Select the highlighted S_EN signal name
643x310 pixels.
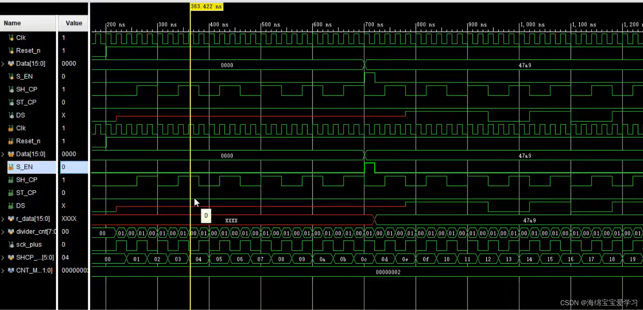click(24, 167)
